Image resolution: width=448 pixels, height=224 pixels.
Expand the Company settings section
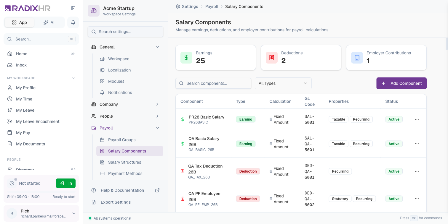click(157, 104)
